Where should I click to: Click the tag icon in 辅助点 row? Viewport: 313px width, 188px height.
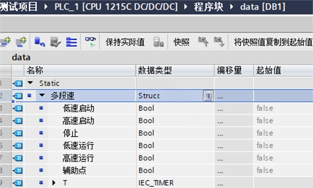[x=18, y=171]
